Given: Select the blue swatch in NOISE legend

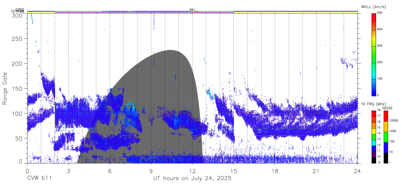Looking at the screenshot, I should click(x=385, y=147).
